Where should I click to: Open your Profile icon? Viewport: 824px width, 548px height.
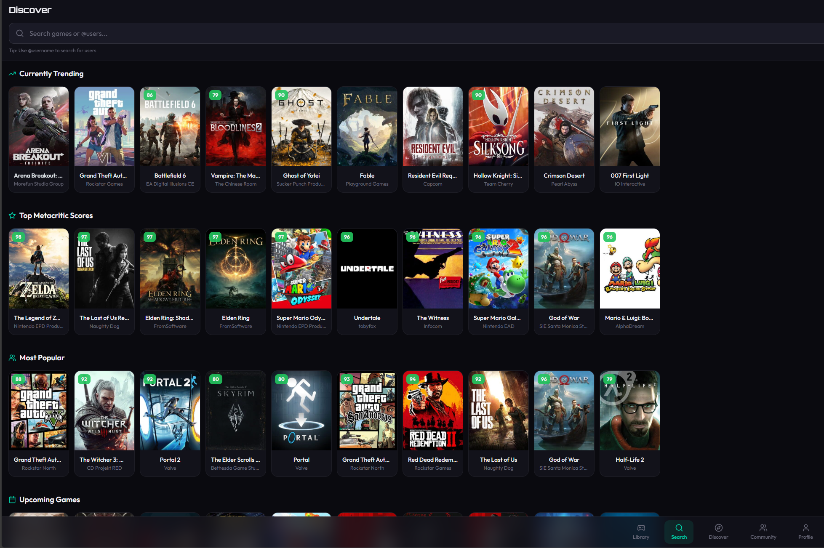(805, 527)
